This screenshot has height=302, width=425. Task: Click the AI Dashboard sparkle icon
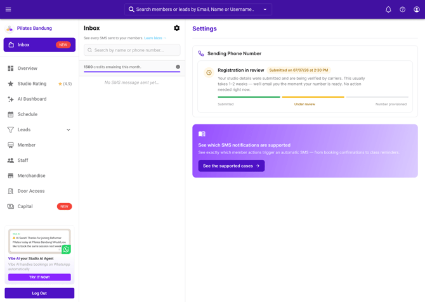click(x=11, y=99)
